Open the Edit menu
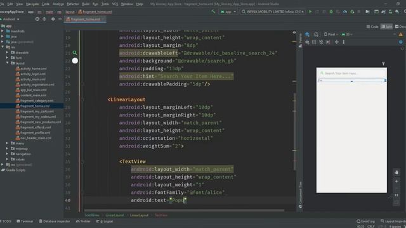This screenshot has height=228, width=406. [x=10, y=4]
